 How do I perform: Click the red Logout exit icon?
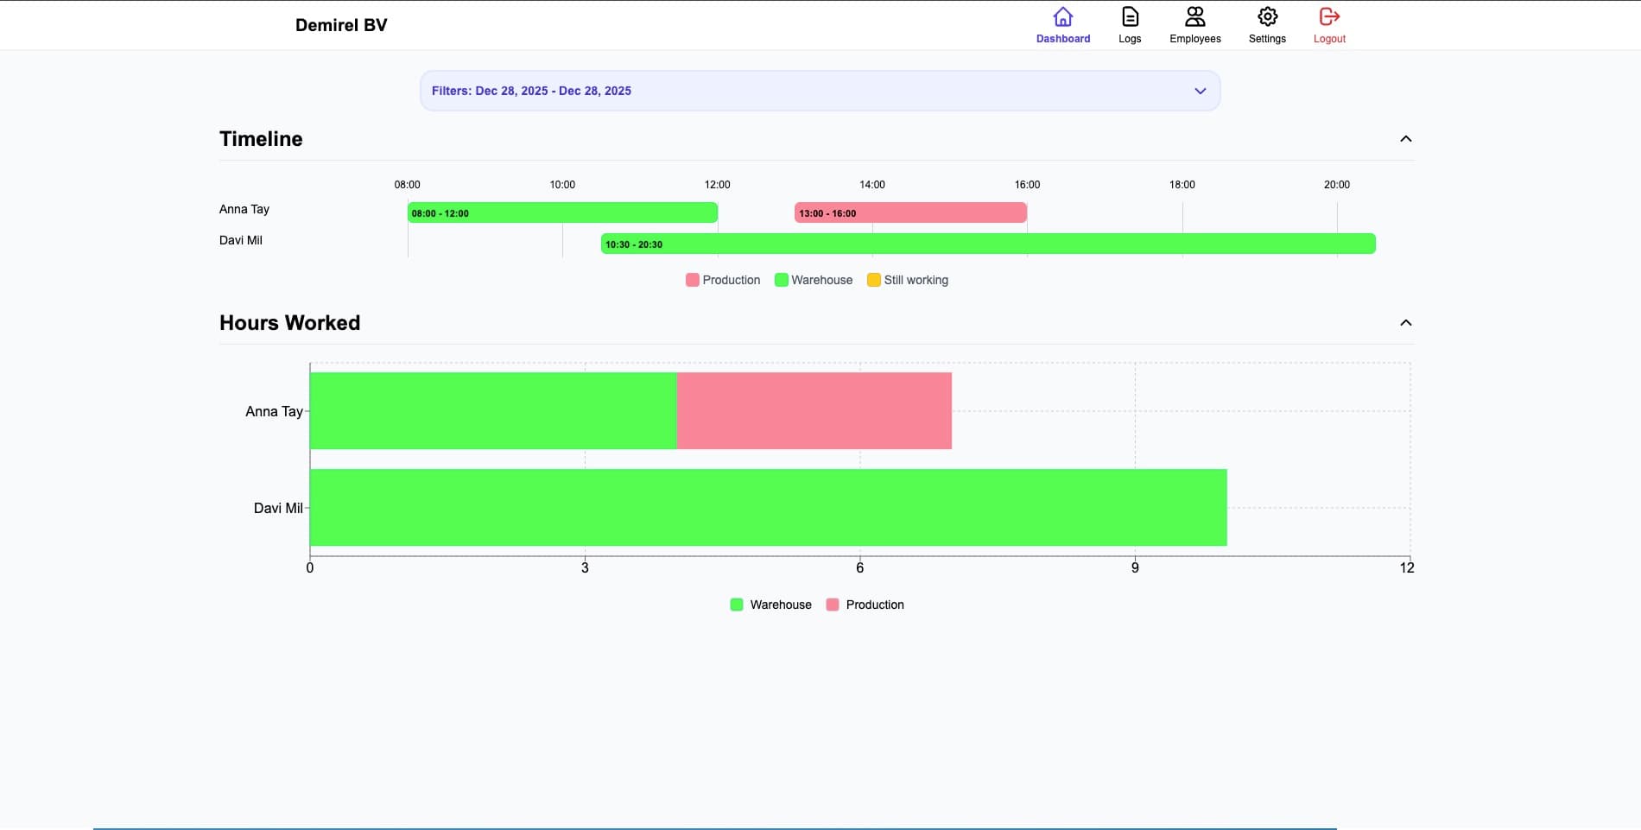pyautogui.click(x=1328, y=16)
